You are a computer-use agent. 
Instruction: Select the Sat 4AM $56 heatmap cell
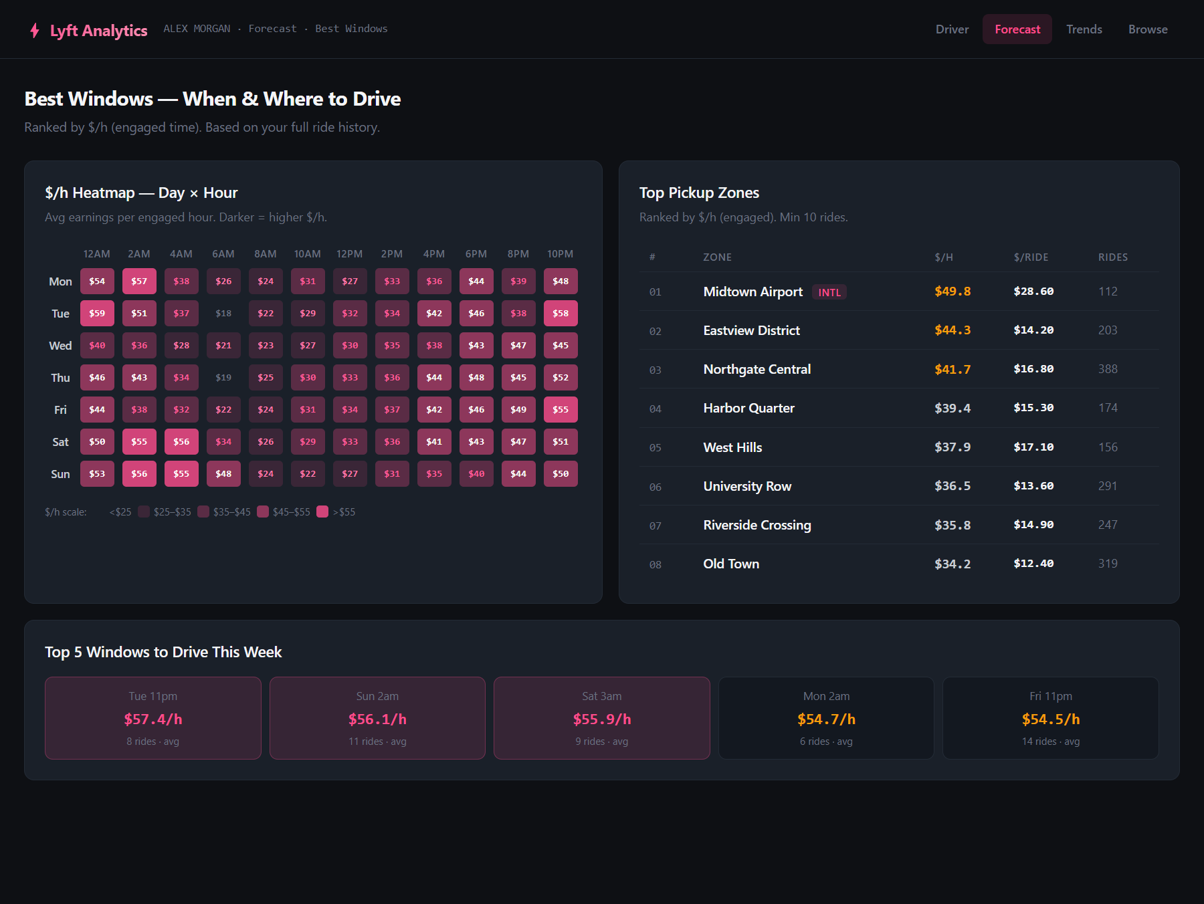[x=181, y=441]
